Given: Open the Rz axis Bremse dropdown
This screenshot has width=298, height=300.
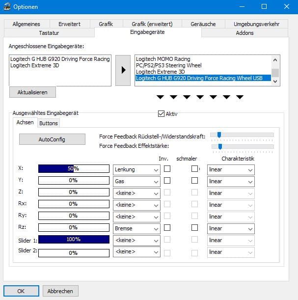Looking at the screenshot, I should 136,228.
